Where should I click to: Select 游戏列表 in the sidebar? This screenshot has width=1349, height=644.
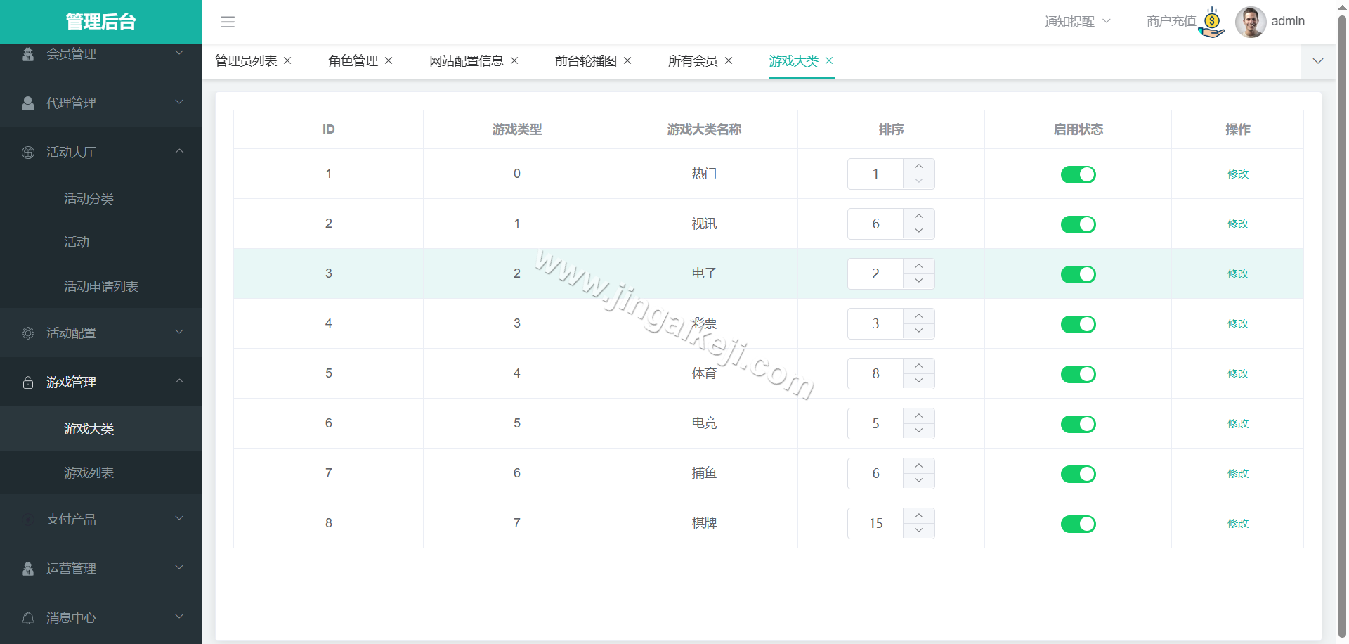tap(89, 472)
